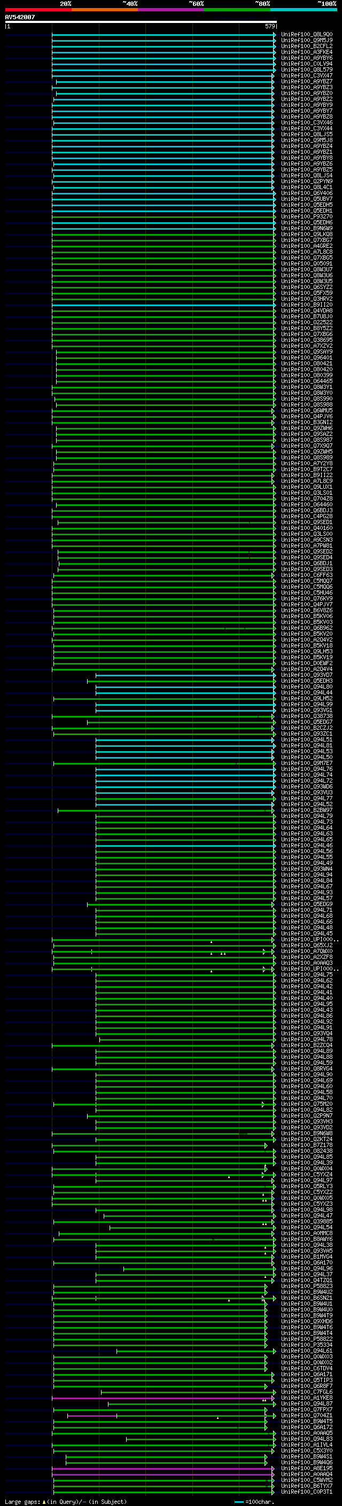
Task: Open hit UniRef100_Q8L9Q0
Action: click(307, 35)
